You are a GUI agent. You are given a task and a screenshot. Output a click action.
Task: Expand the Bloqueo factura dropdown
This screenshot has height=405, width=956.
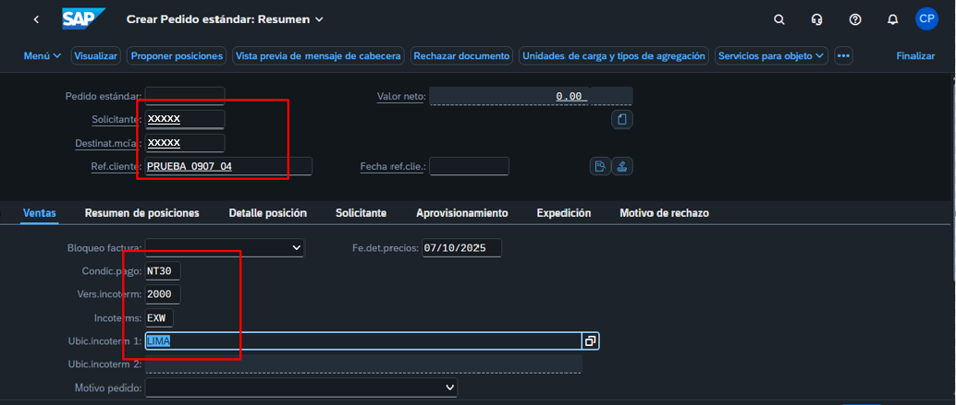[x=296, y=247]
